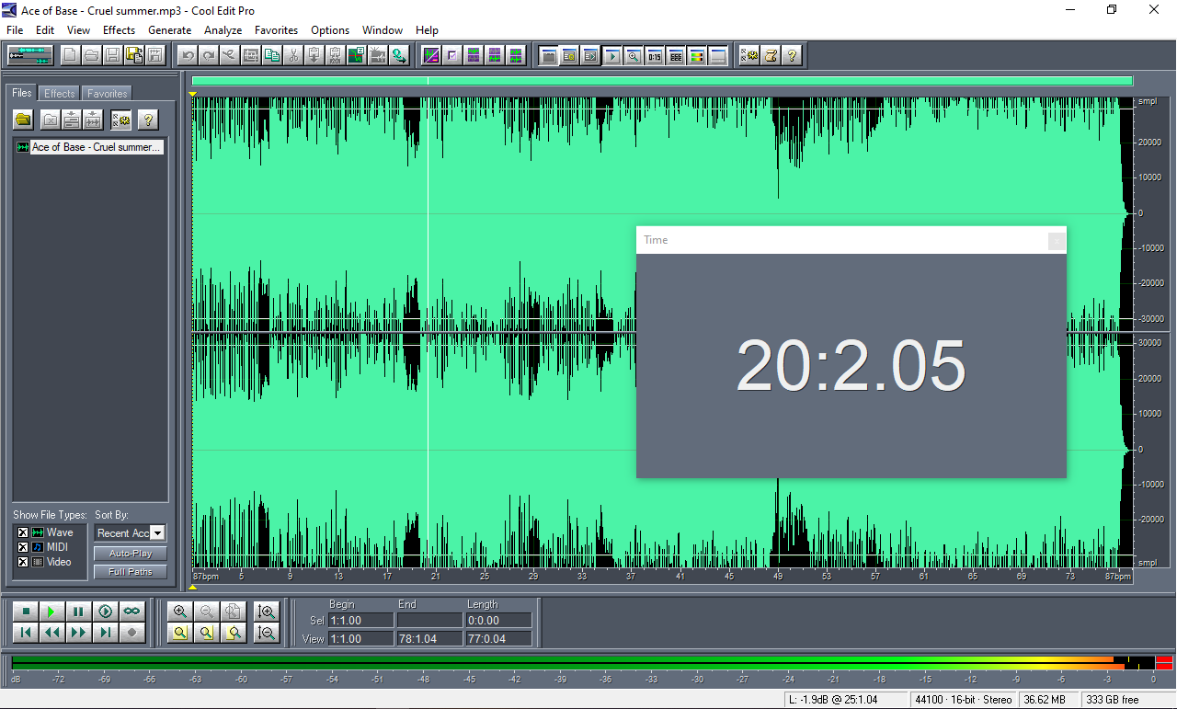This screenshot has width=1177, height=709.
Task: Open Settings via the gear icon in the top toolbar
Action: pyautogui.click(x=749, y=55)
